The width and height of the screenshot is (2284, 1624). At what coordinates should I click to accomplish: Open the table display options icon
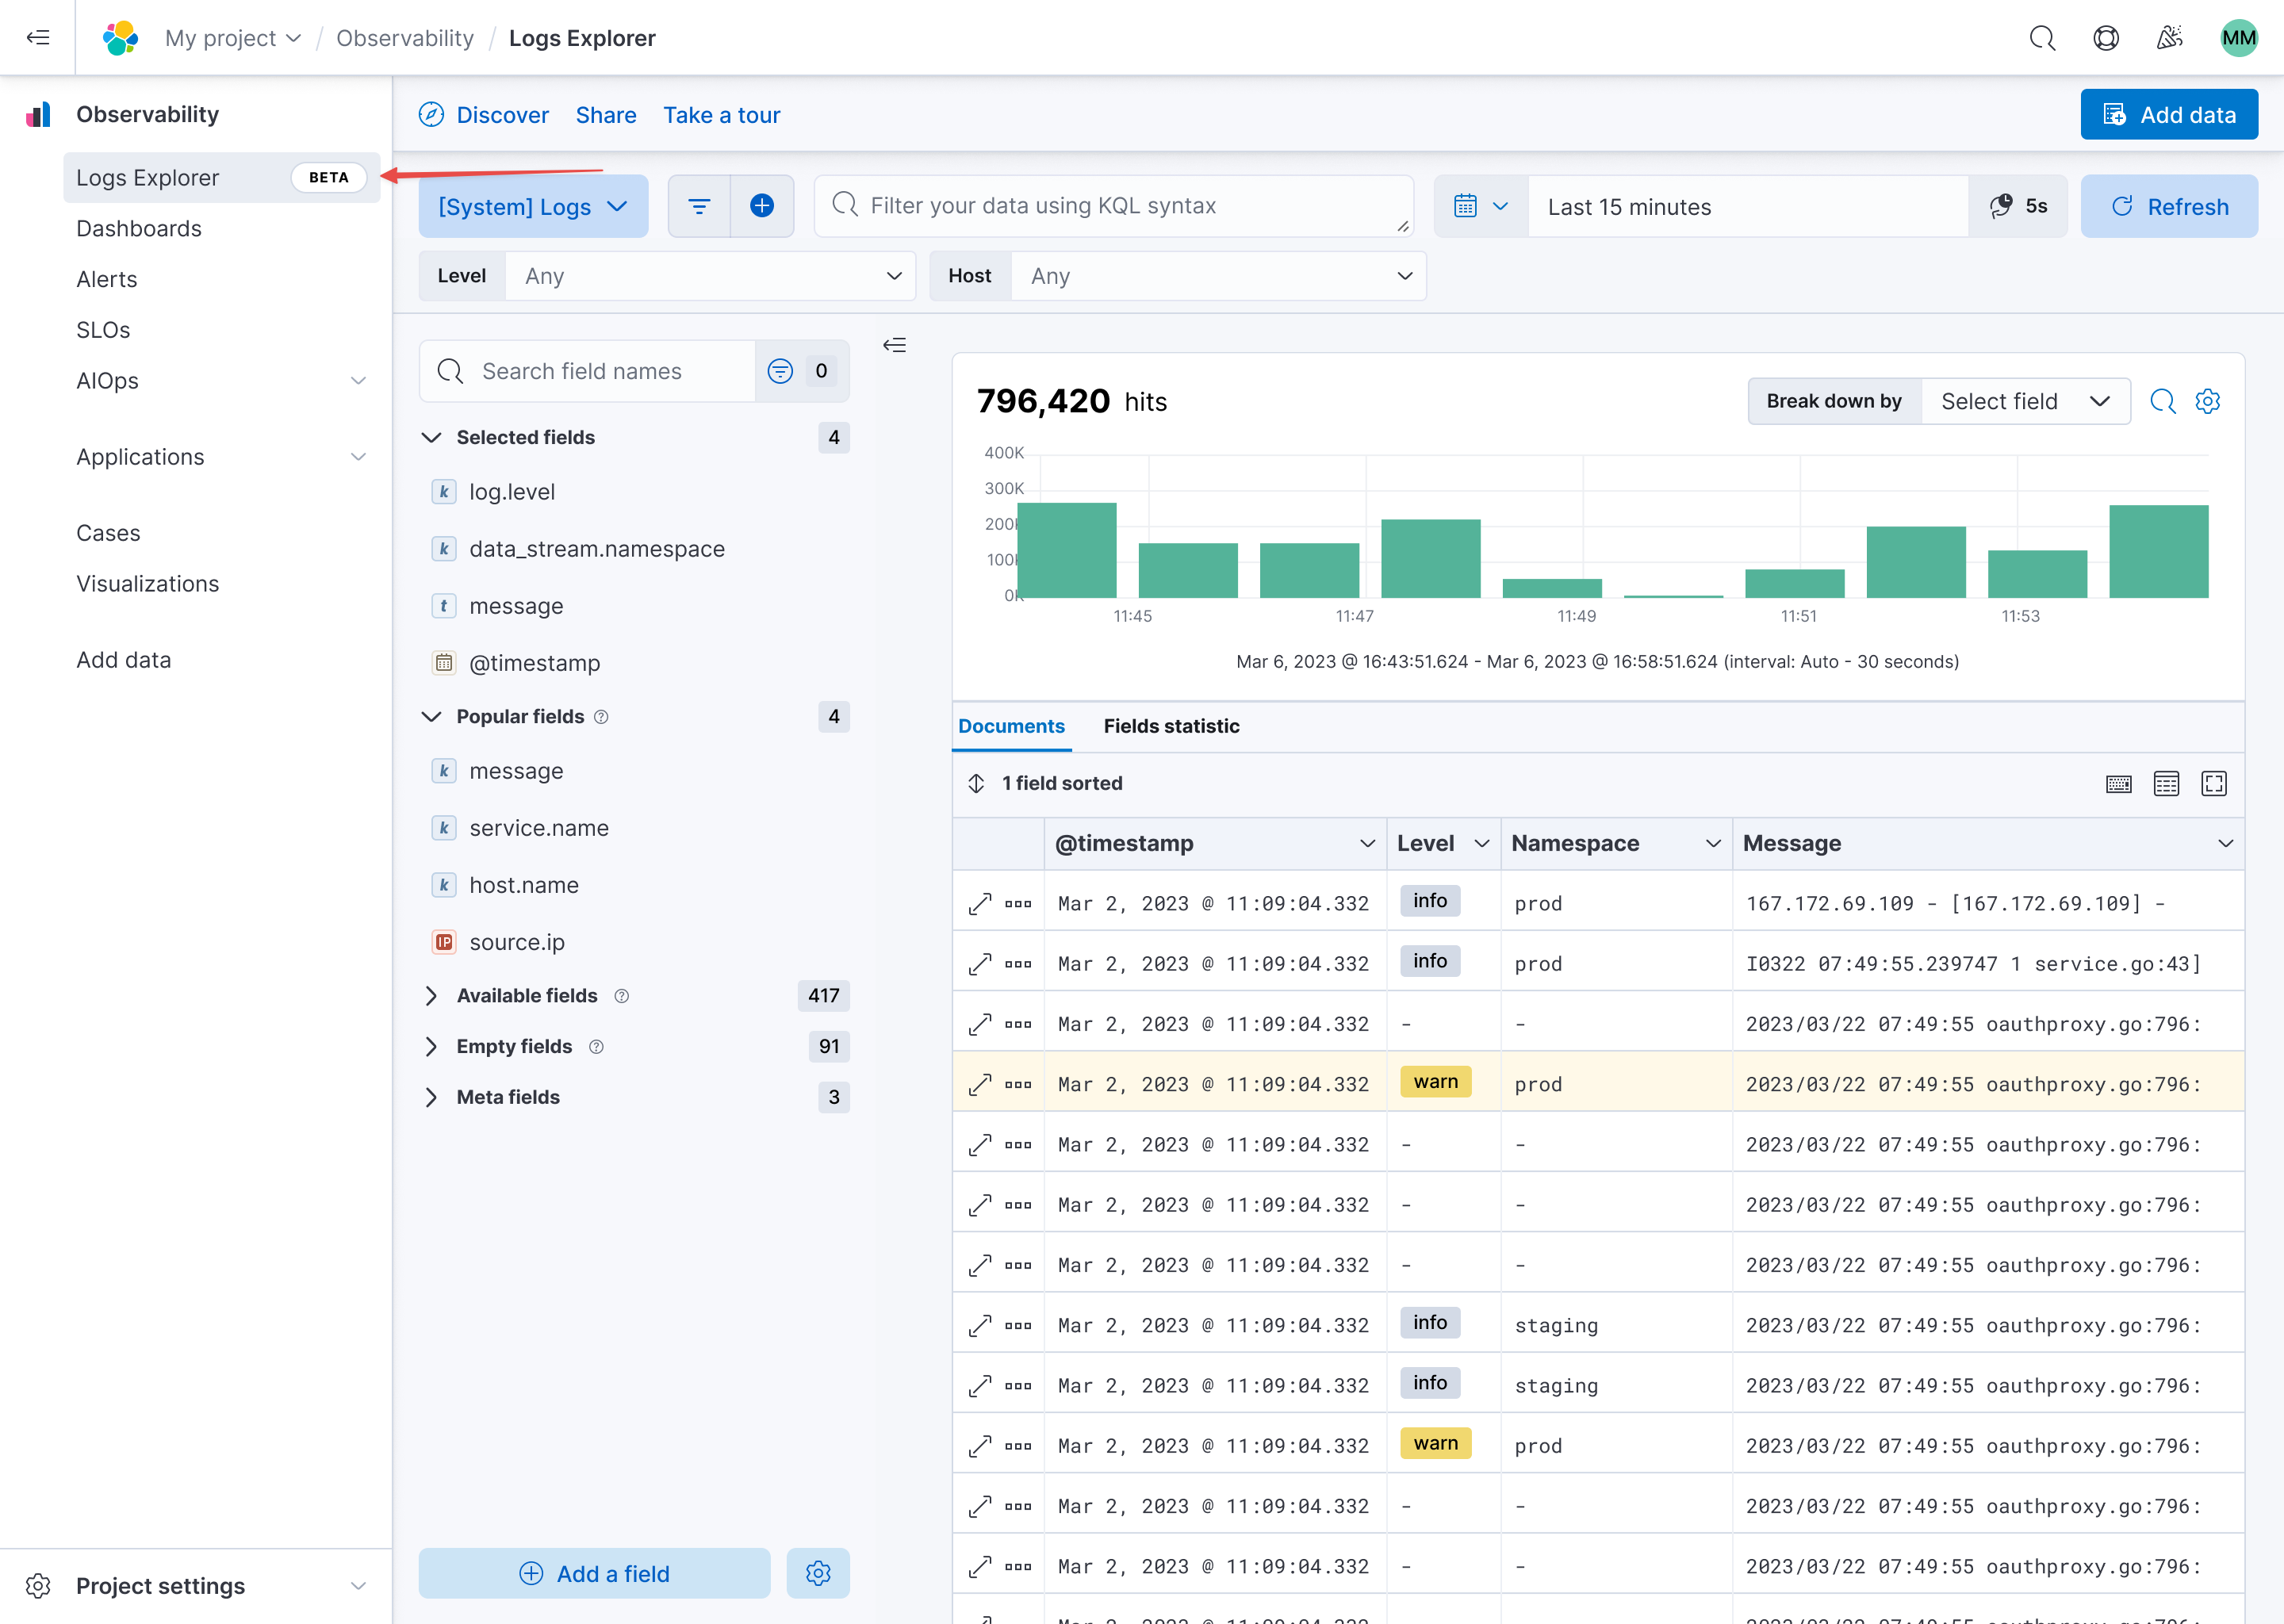2167,783
